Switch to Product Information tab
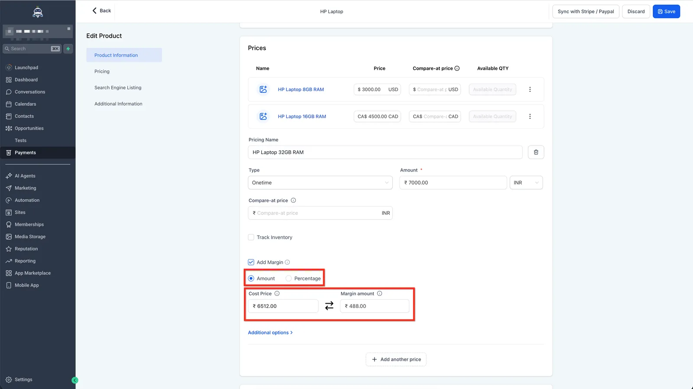This screenshot has height=389, width=693. (x=124, y=55)
